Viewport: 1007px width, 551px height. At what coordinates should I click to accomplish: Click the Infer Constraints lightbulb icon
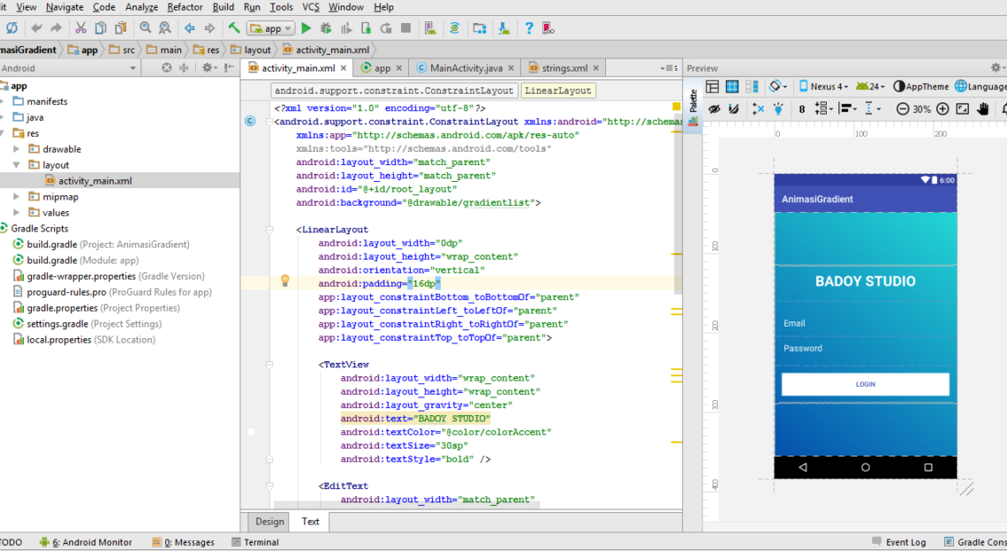(x=777, y=109)
